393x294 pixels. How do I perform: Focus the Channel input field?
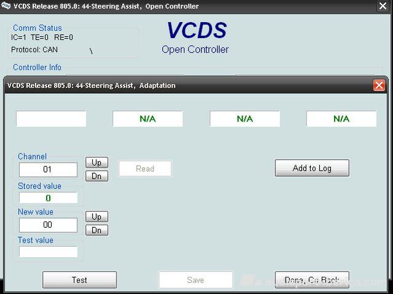(x=48, y=169)
